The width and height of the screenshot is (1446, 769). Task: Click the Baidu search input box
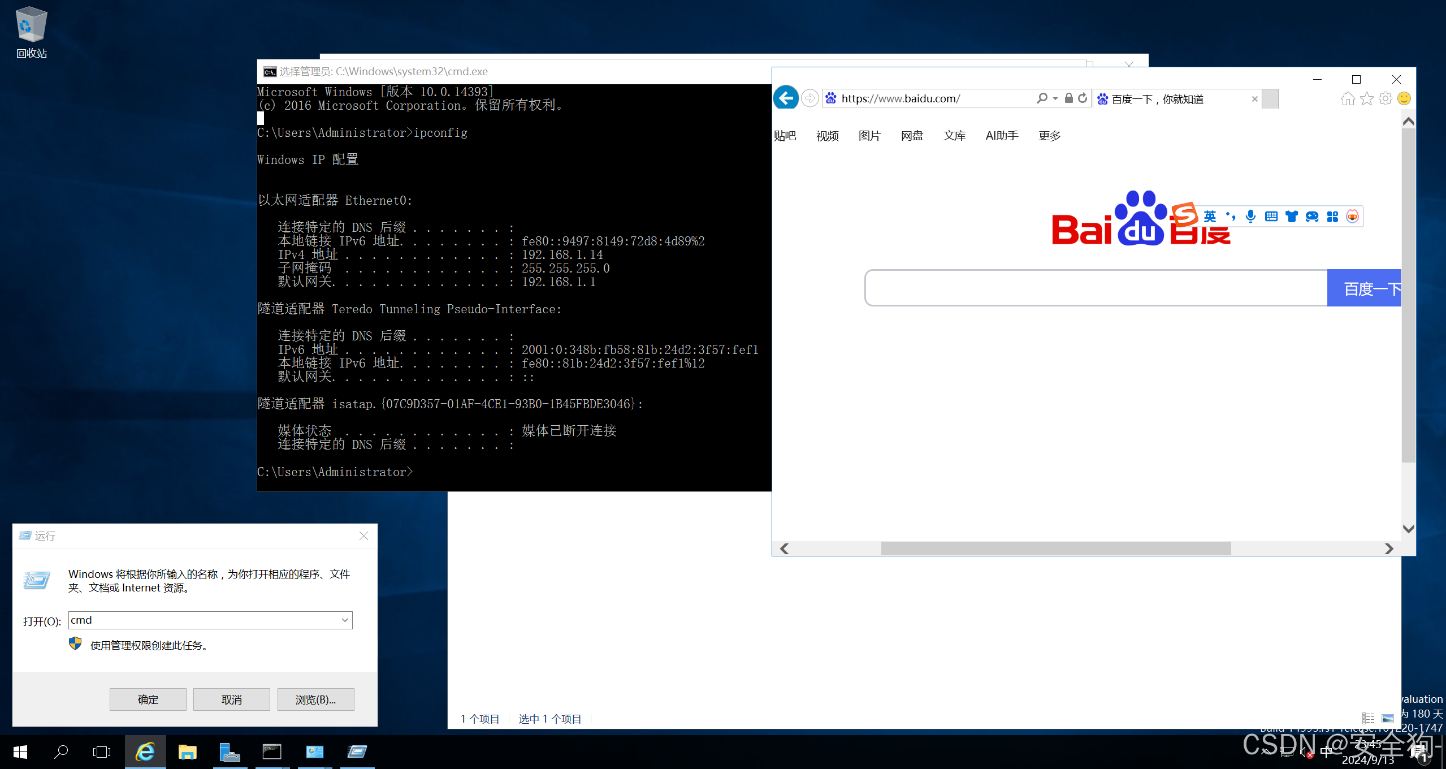click(x=1096, y=288)
